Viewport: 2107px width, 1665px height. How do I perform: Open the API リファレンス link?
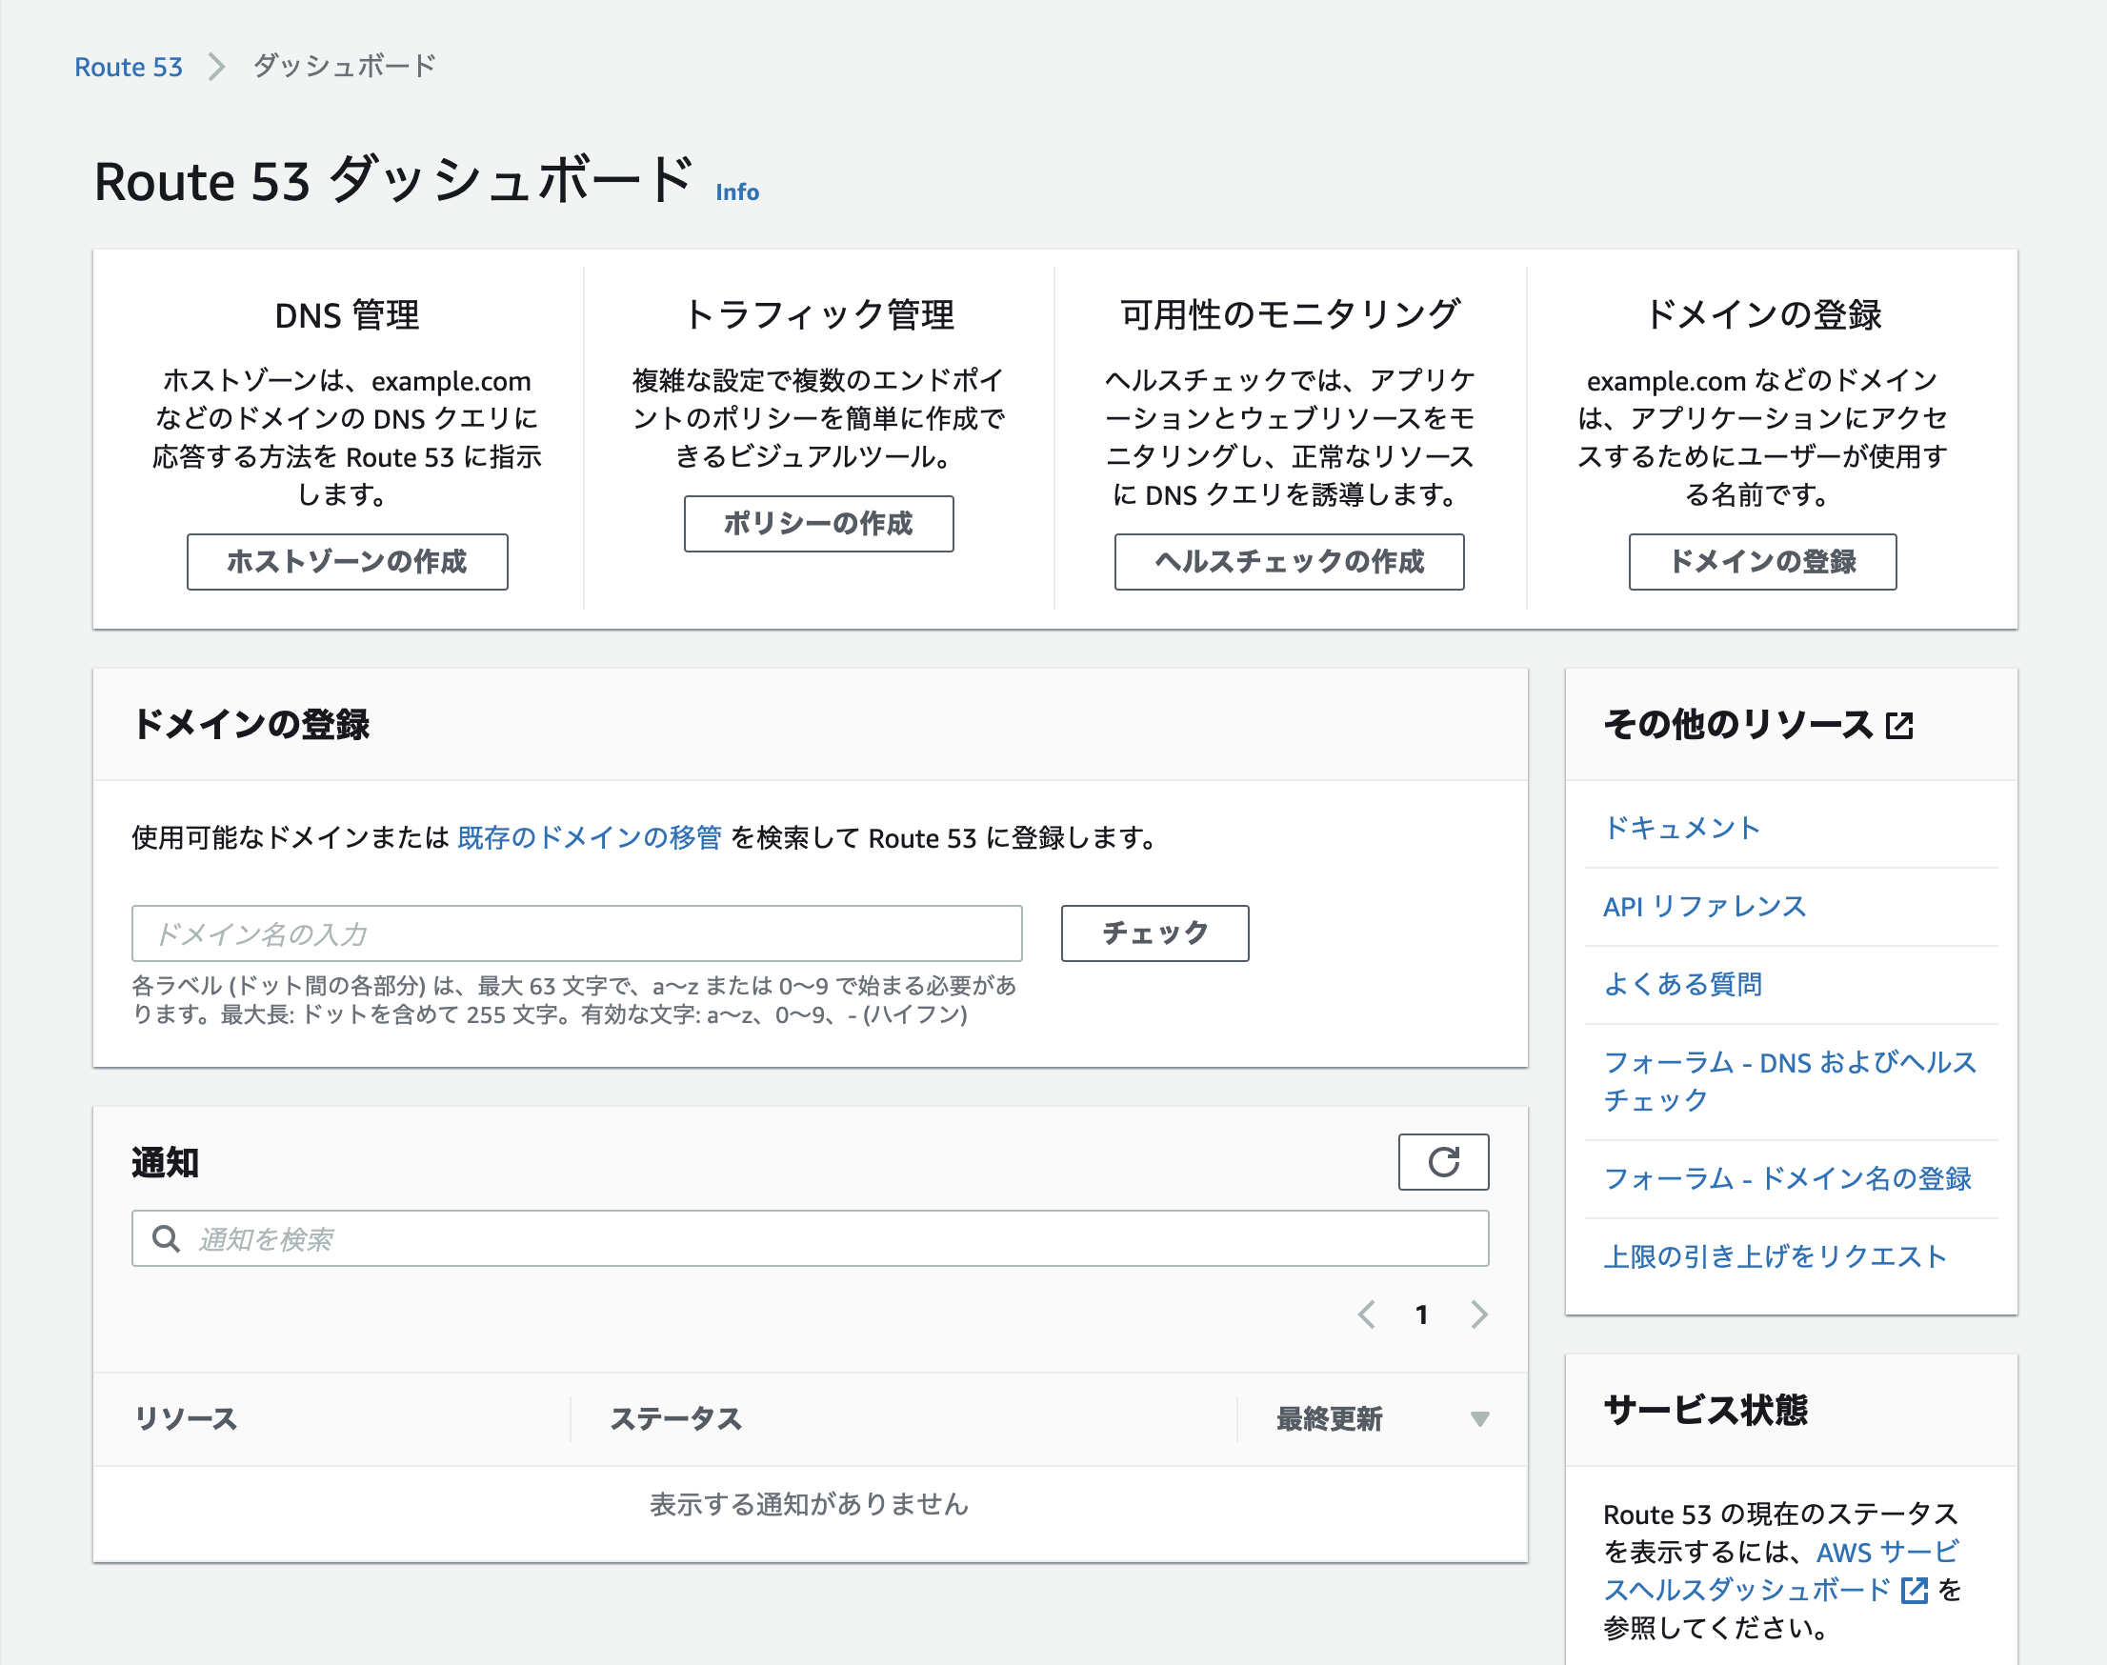1704,907
